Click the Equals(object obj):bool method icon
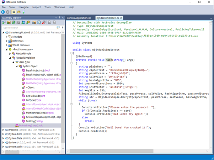The image size is (214, 160). coord(23,70)
